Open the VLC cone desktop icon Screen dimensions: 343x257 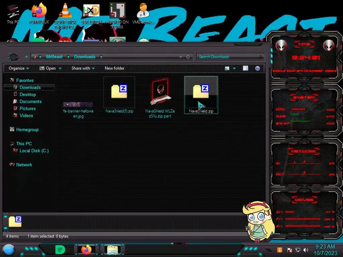65,16
